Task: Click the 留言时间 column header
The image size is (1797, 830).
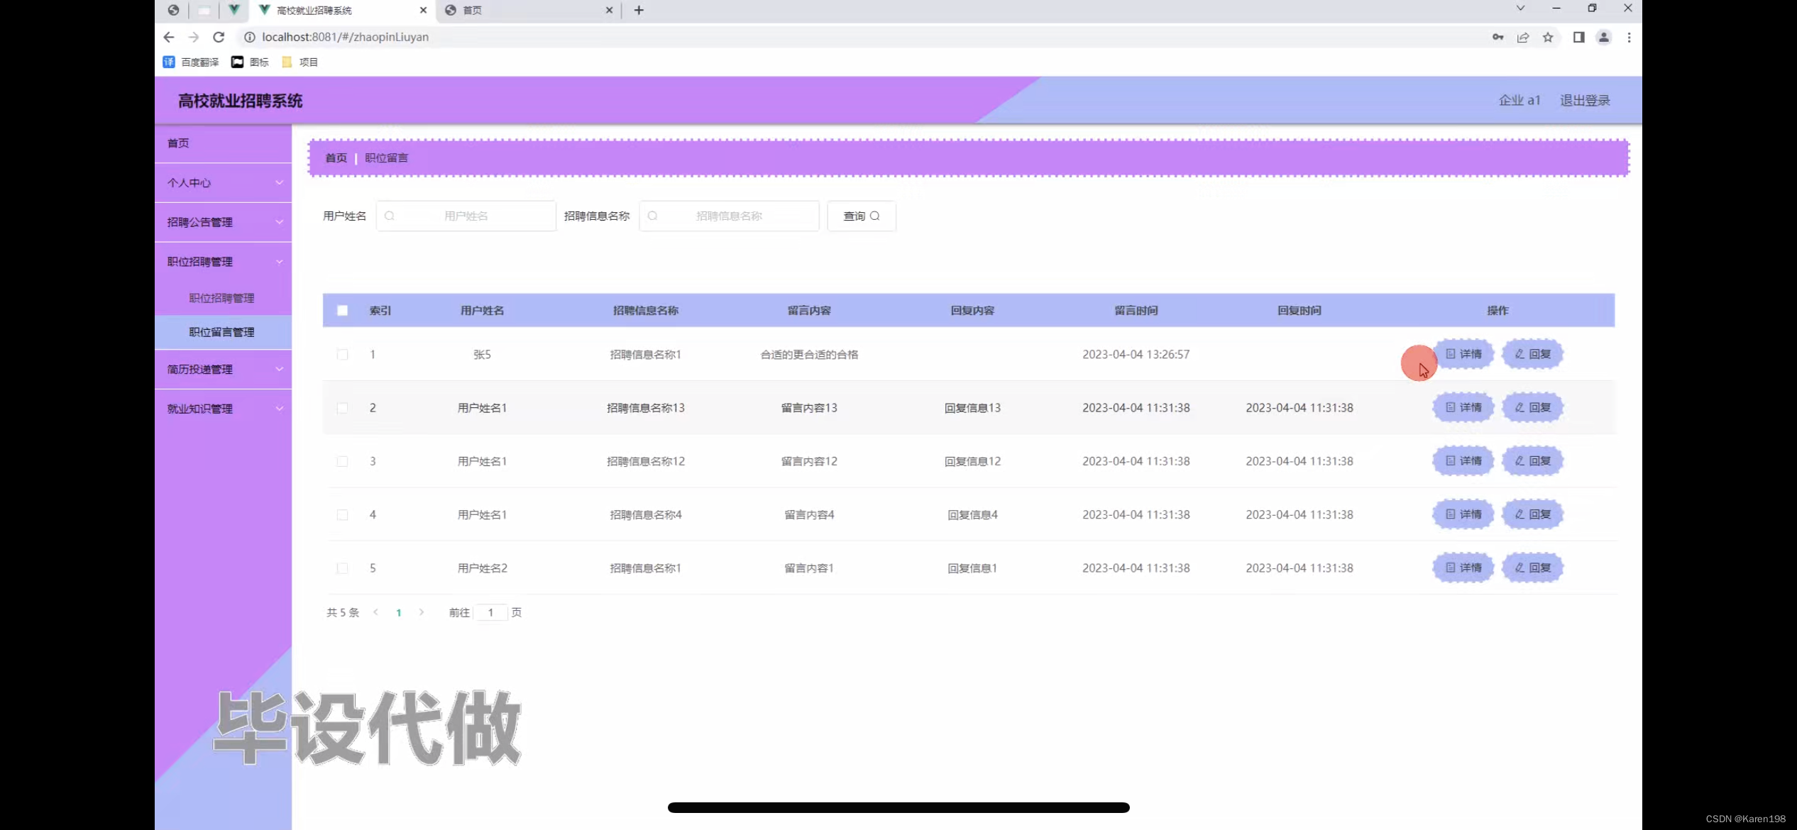Action: [1136, 310]
